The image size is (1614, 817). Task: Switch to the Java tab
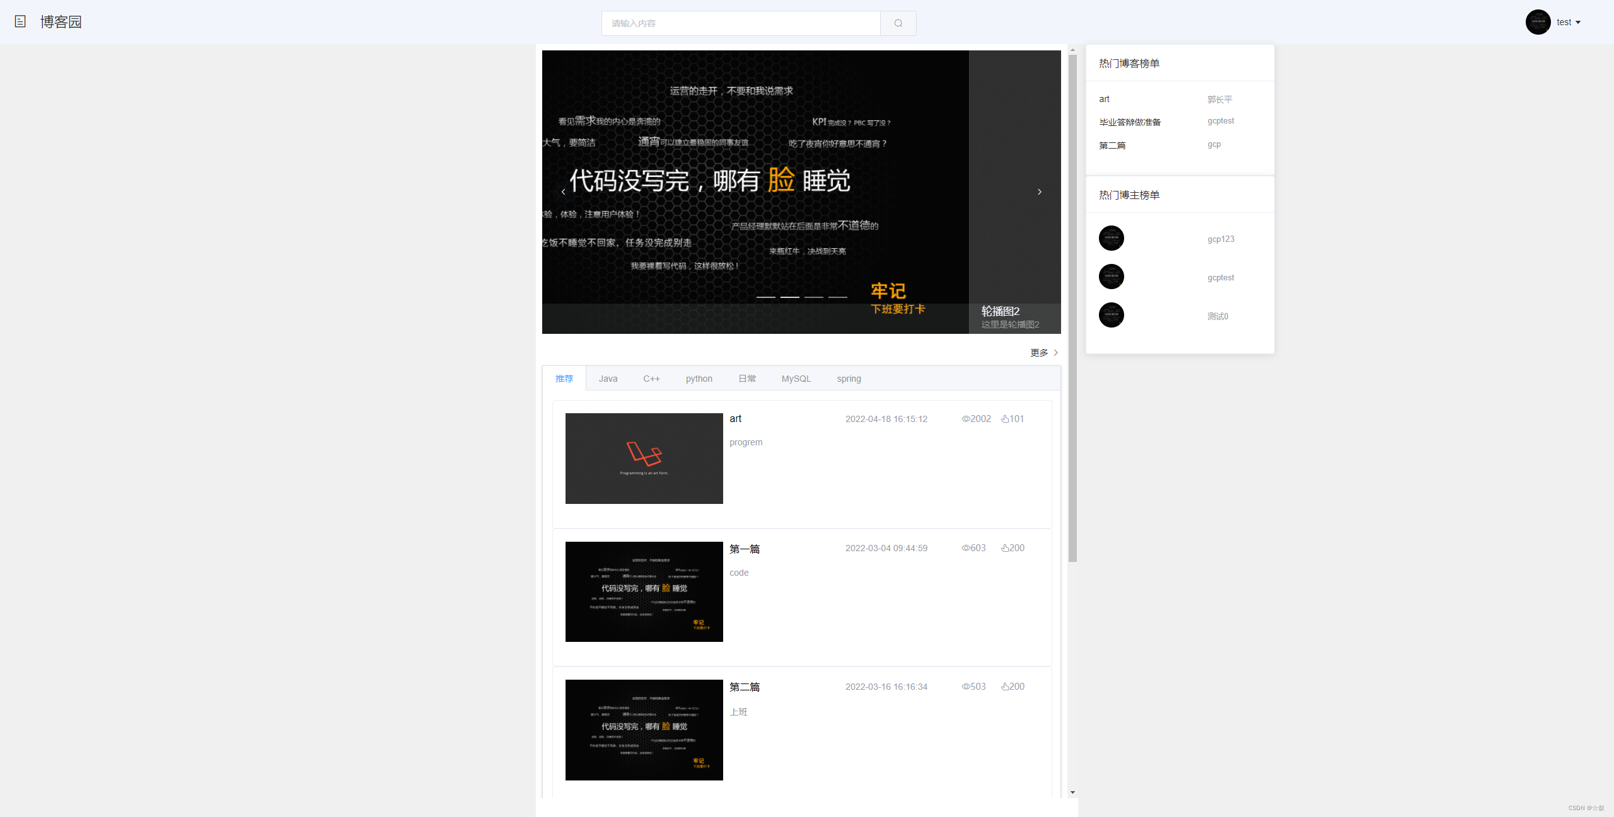pos(608,379)
